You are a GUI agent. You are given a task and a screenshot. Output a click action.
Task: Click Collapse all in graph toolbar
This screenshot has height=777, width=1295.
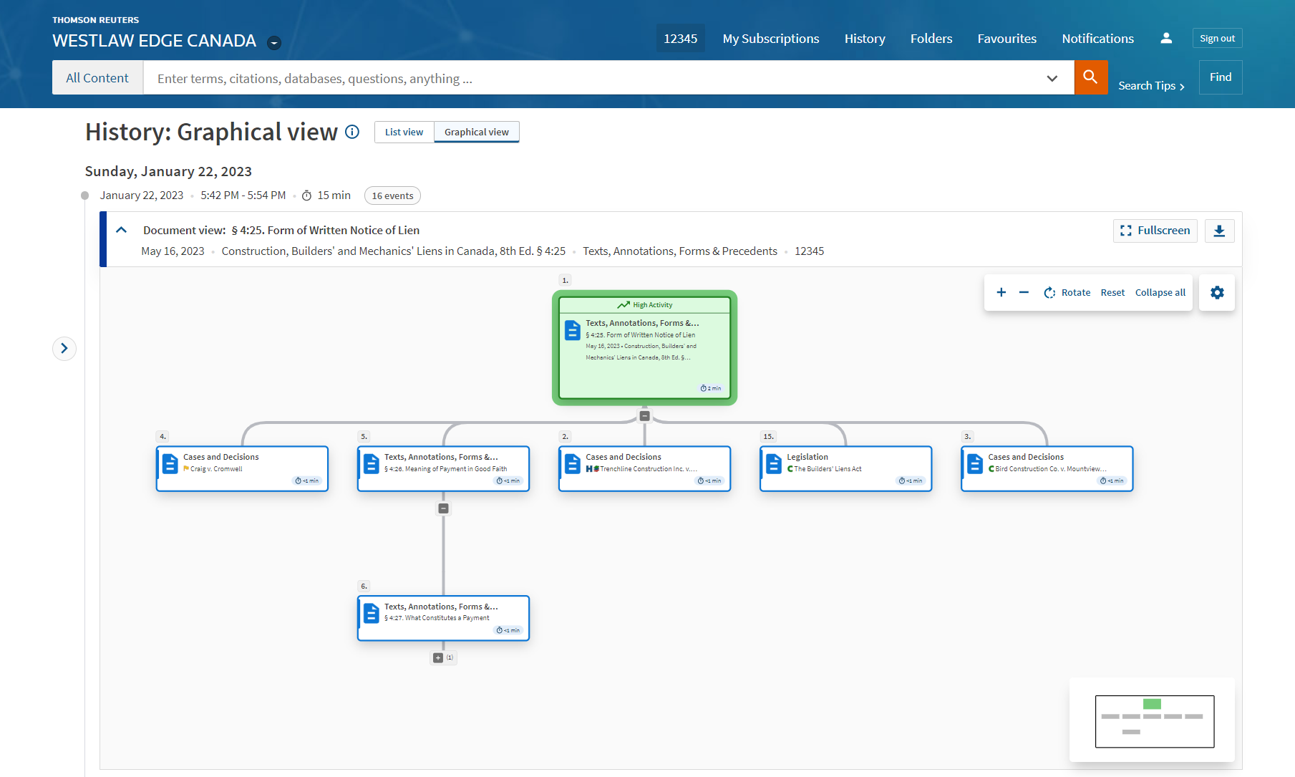pos(1160,292)
